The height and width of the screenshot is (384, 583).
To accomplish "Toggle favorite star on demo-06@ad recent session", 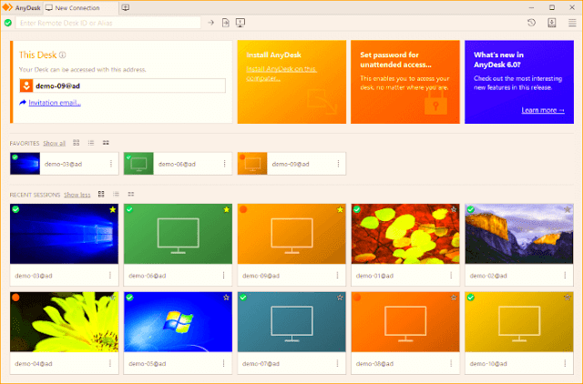I will tap(227, 209).
